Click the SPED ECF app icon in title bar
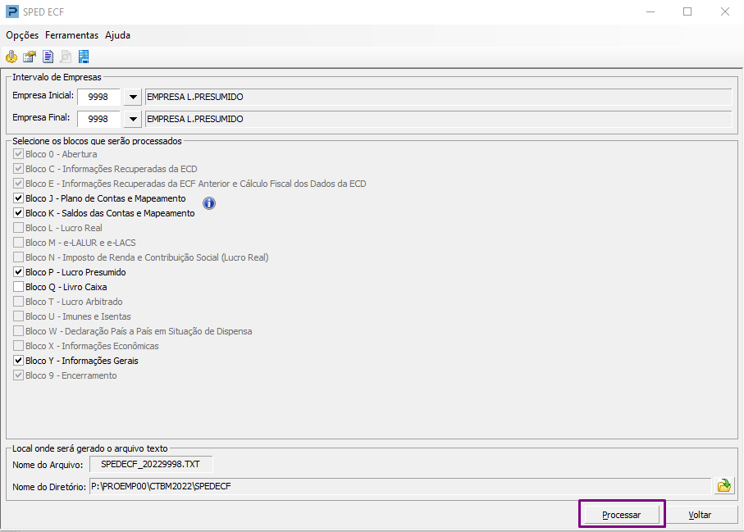744x532 pixels. [11, 11]
